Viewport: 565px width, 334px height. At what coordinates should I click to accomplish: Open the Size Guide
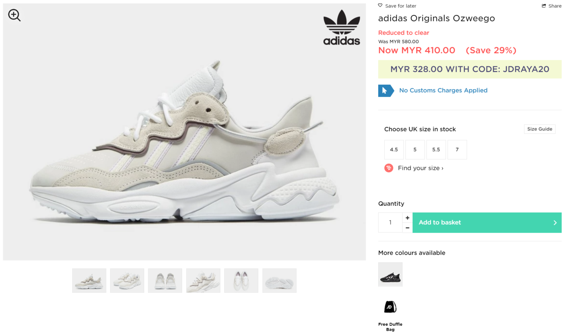539,129
